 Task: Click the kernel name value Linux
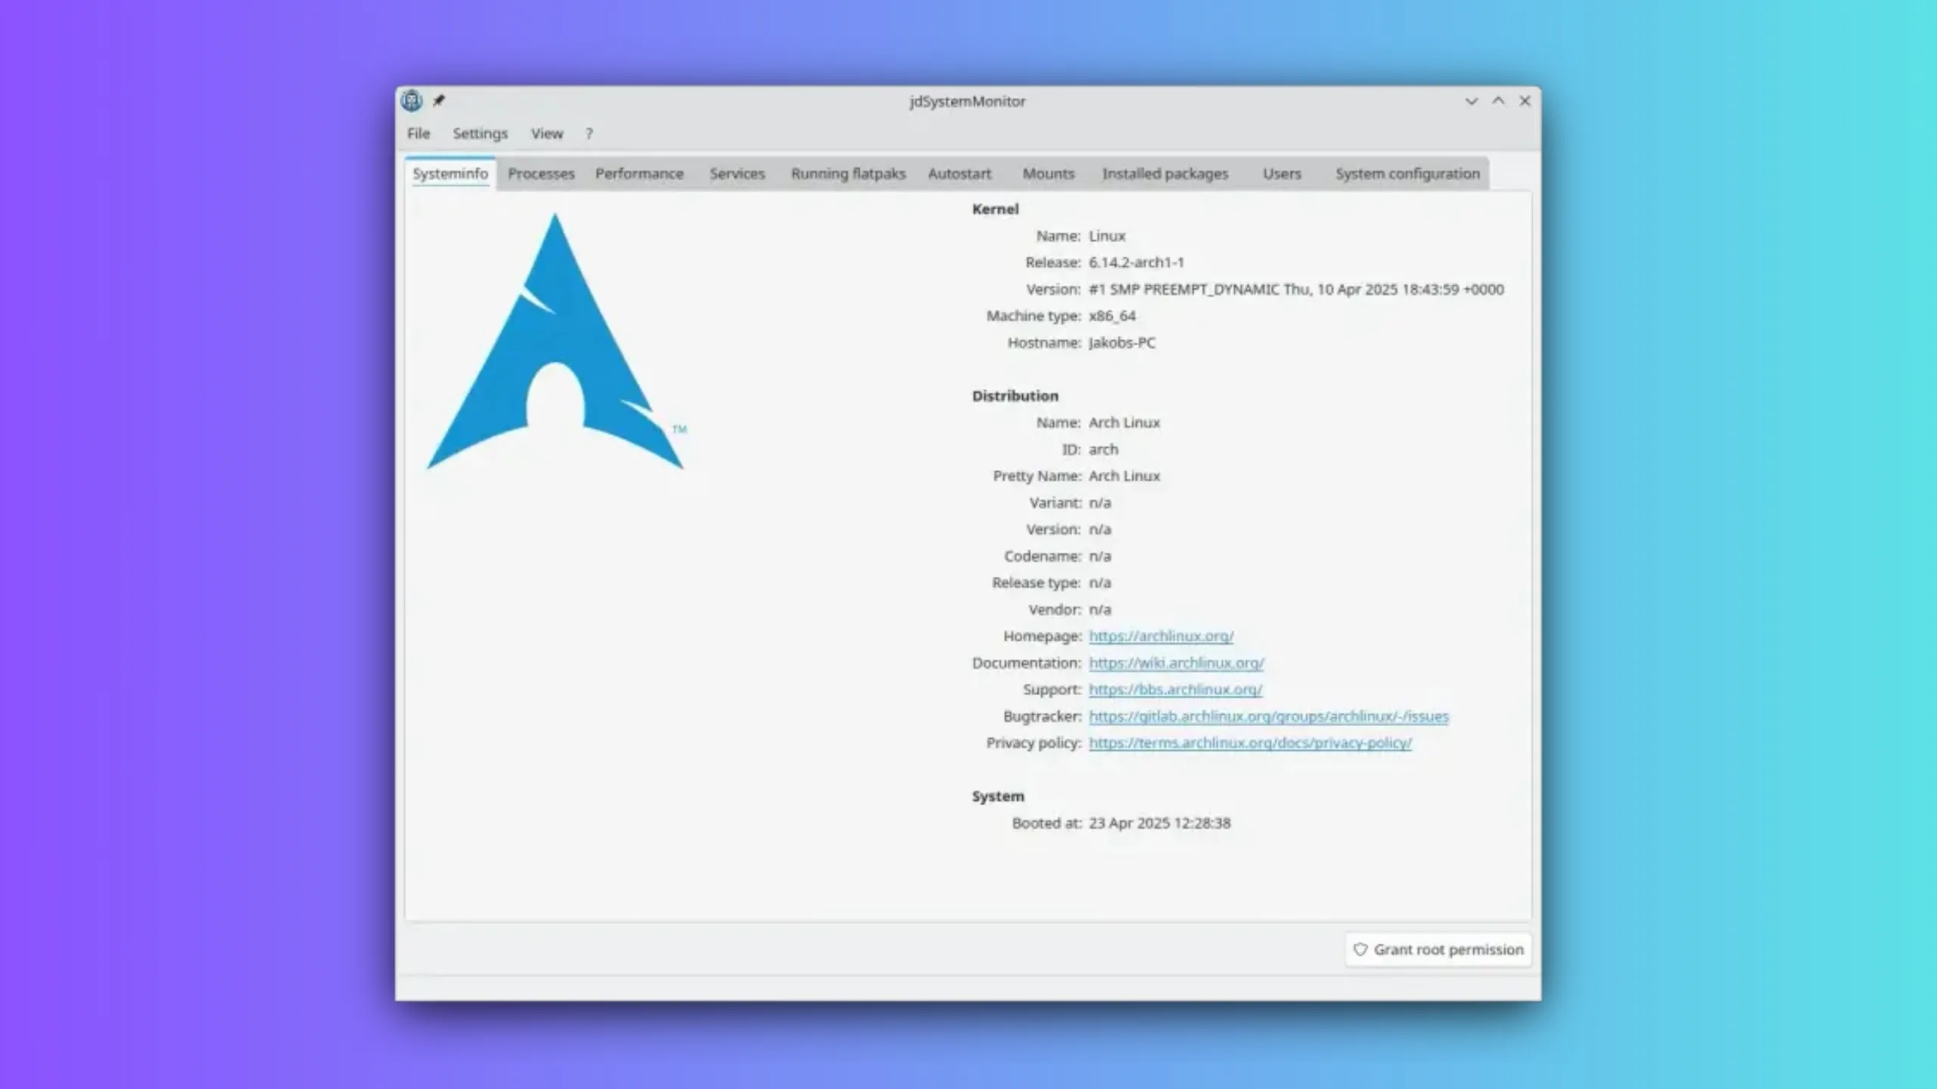1107,236
